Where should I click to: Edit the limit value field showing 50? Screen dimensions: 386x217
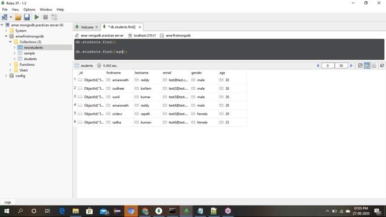coord(341,66)
